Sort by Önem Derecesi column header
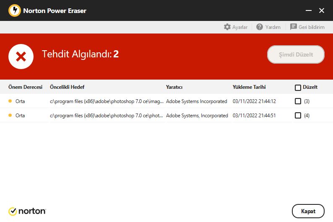The width and height of the screenshot is (333, 222). coord(25,87)
